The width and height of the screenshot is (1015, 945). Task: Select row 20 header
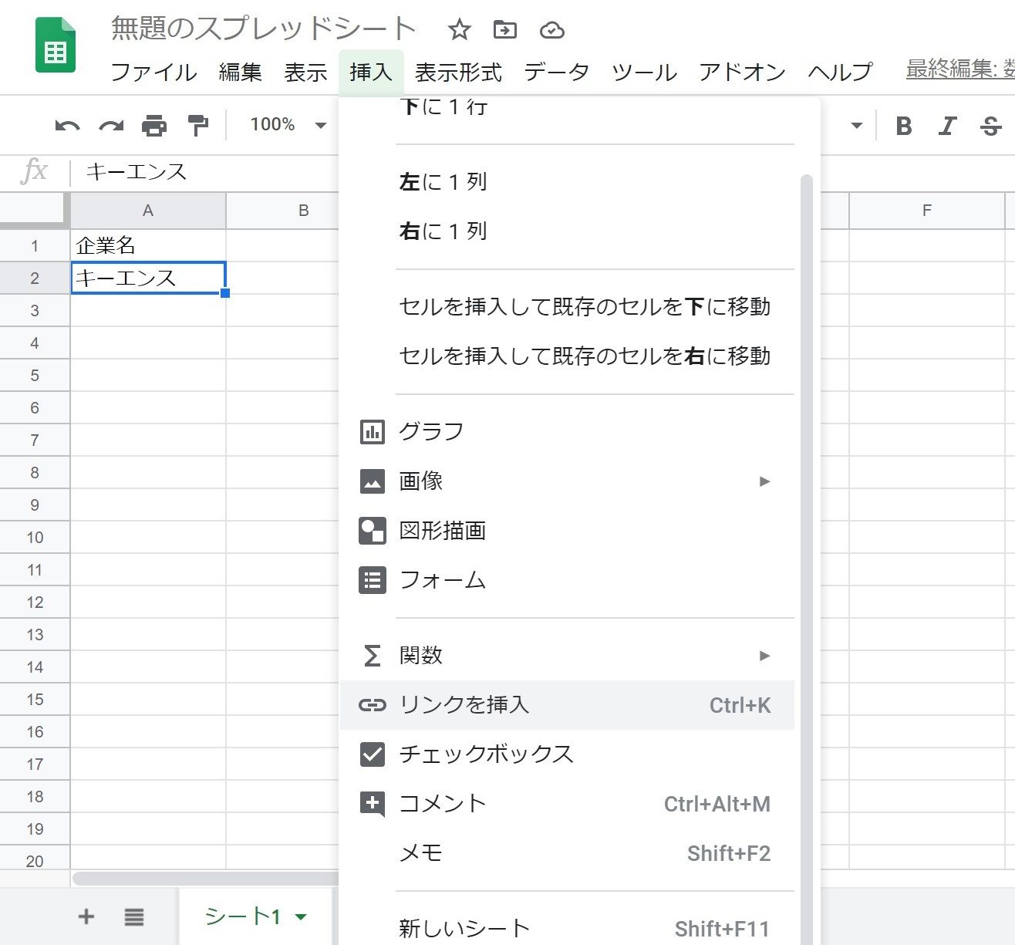point(35,859)
